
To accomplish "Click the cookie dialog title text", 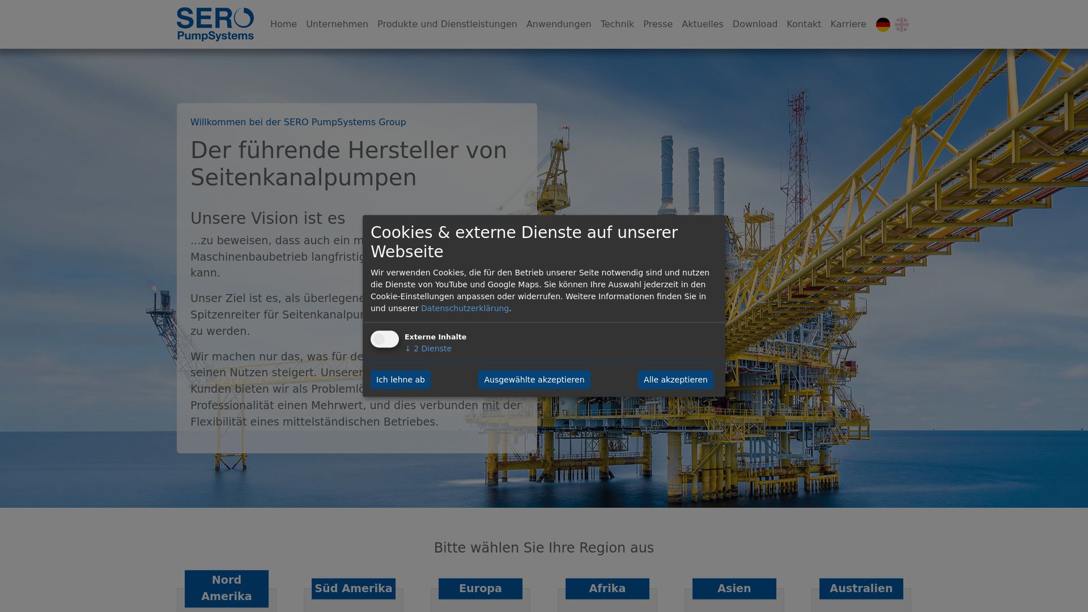I will coord(524,242).
